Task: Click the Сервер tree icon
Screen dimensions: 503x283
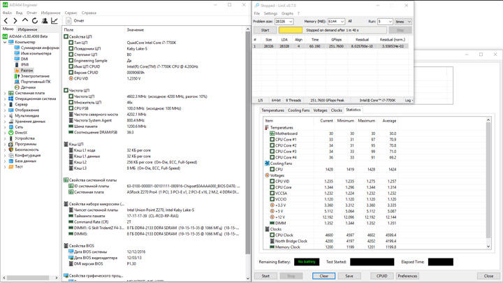Action: click(11, 104)
